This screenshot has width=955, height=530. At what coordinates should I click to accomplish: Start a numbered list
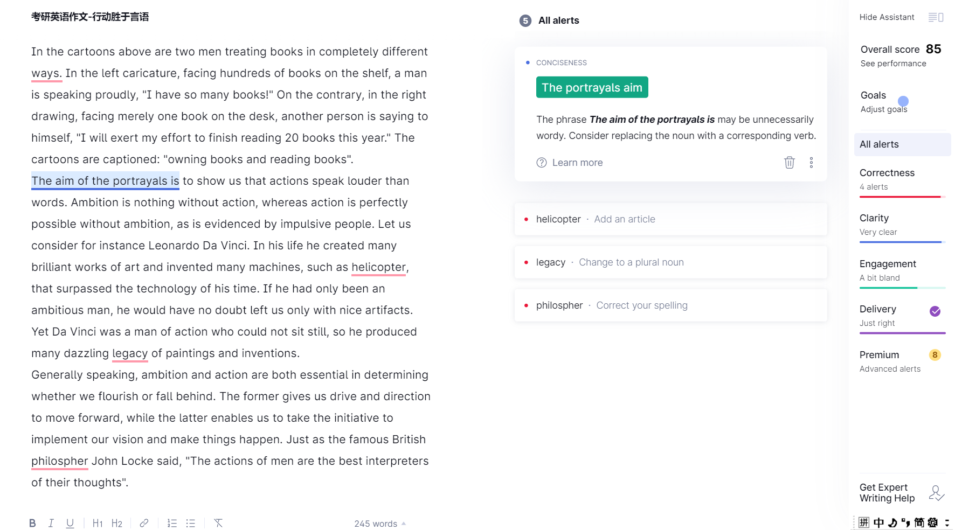point(172,523)
